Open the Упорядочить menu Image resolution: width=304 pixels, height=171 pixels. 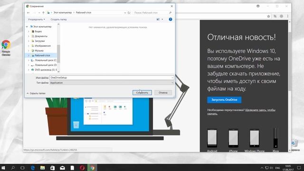point(37,19)
